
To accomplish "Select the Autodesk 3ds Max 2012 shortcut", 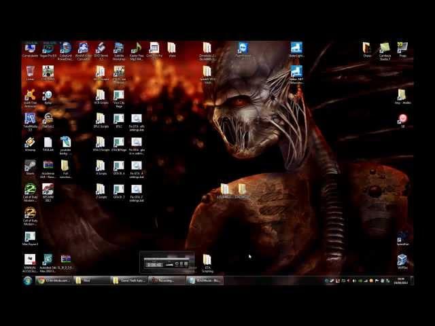I will (48, 263).
